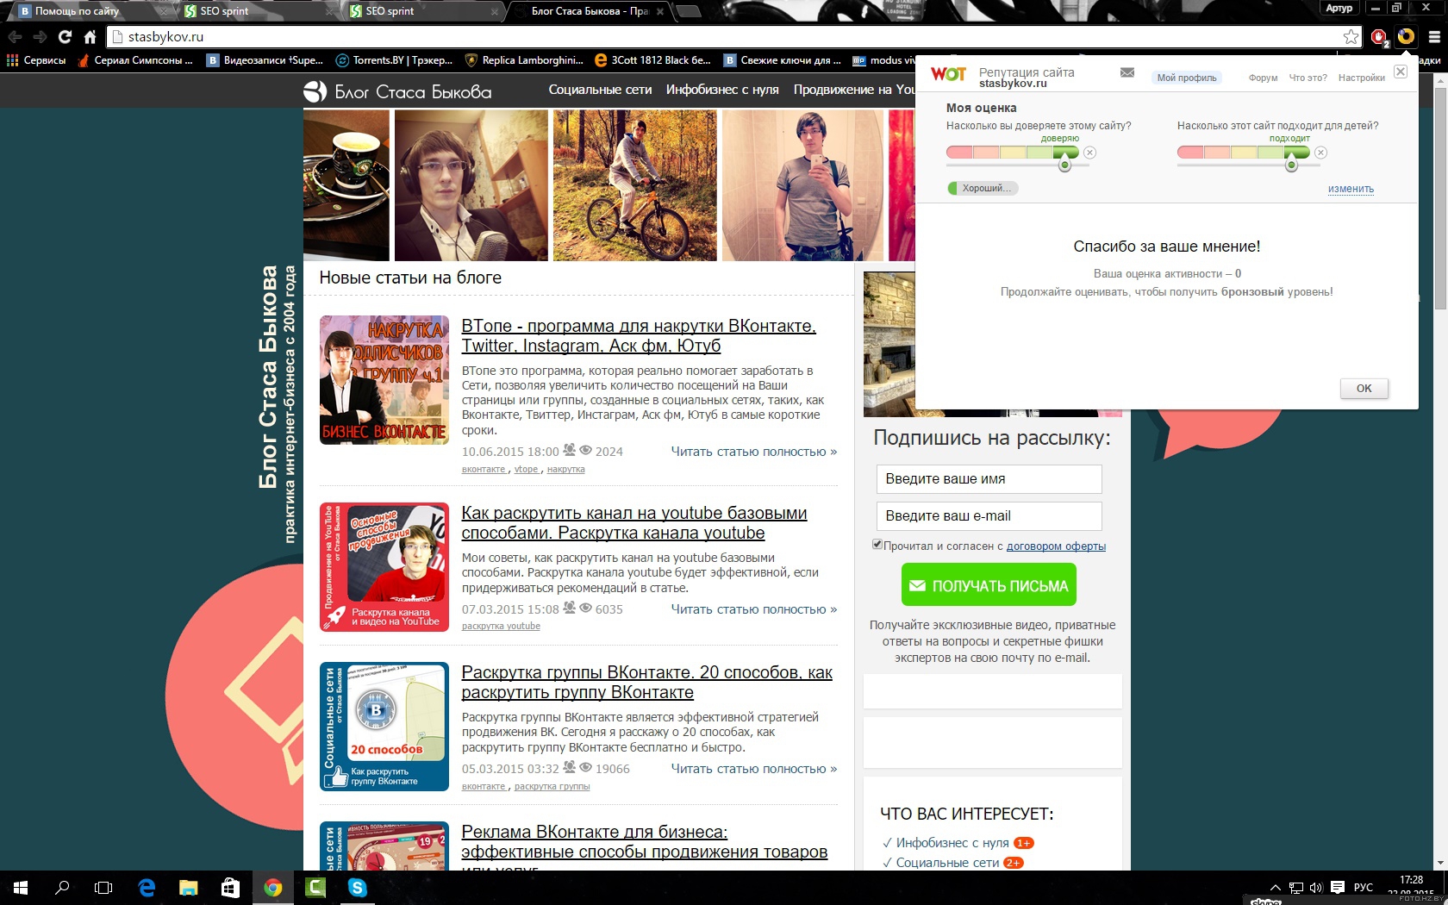Launch Edge browser from taskbar
The height and width of the screenshot is (905, 1448).
[147, 888]
